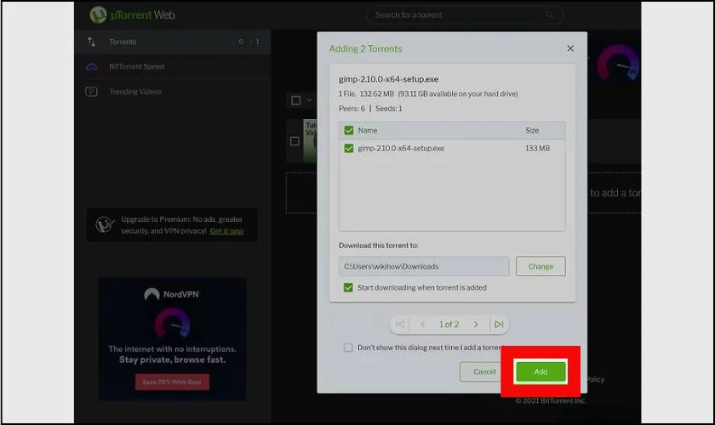Enable Don't show this dialog next time
This screenshot has height=425, width=715.
(348, 348)
